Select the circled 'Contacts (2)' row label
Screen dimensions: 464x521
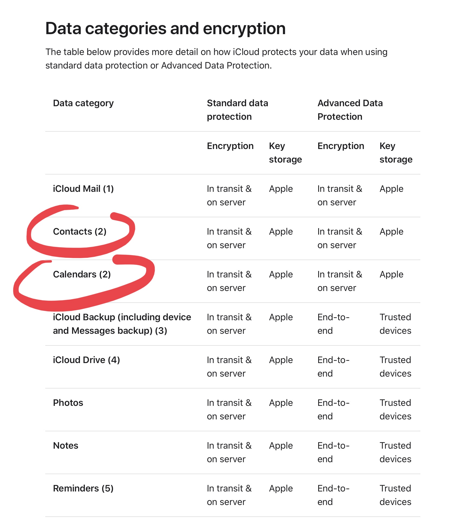80,232
